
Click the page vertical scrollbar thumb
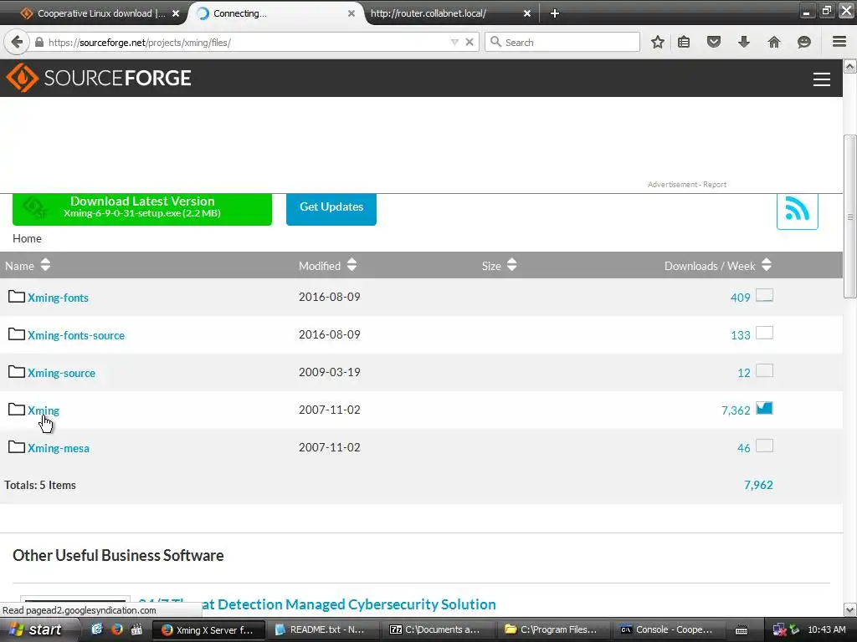(849, 217)
